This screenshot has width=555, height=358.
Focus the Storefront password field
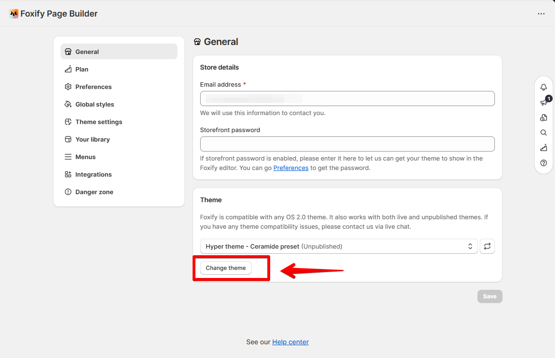click(347, 144)
